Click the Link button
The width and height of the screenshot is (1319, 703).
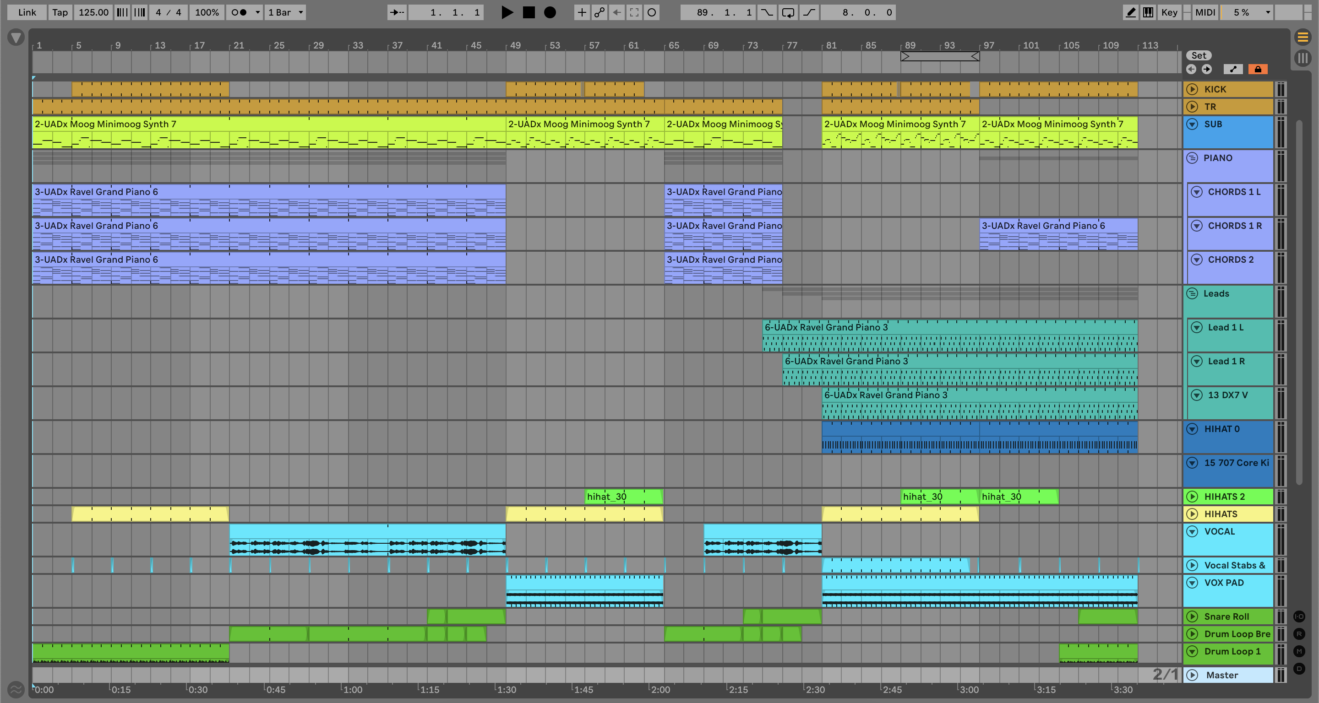click(x=27, y=12)
